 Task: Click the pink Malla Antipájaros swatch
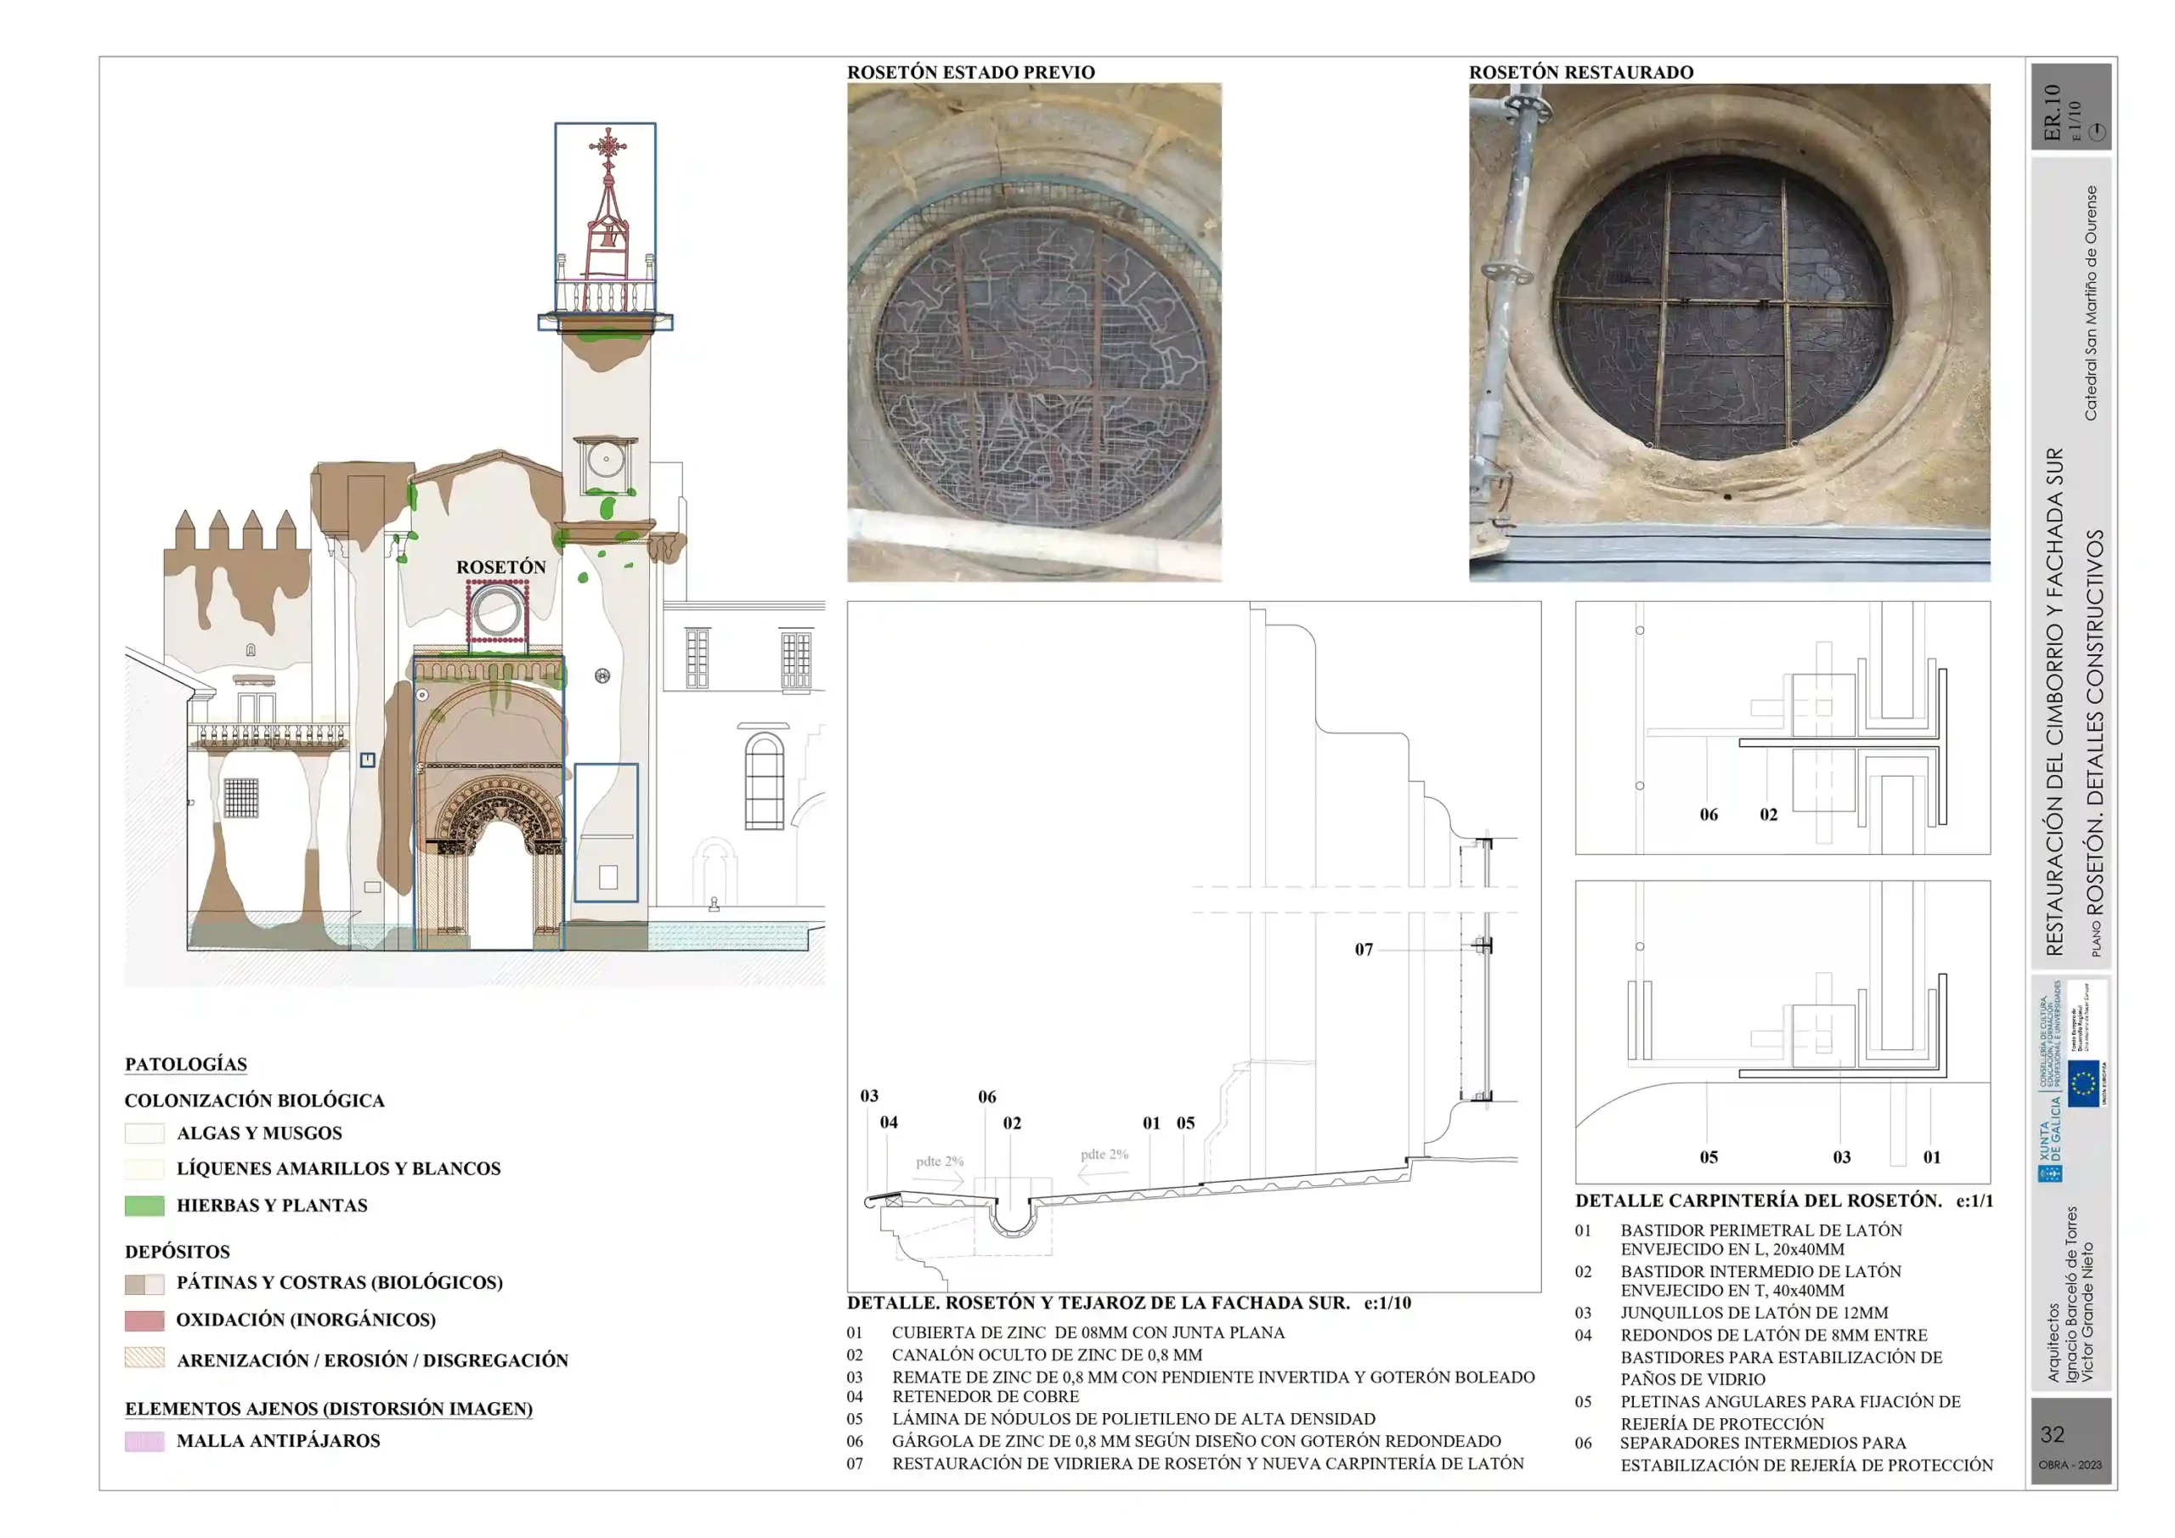144,1441
